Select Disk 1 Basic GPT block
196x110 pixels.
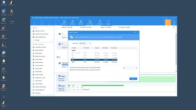point(62,88)
